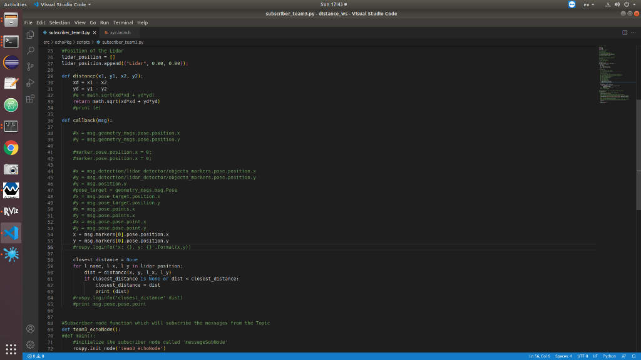Open Google Chrome from the dock
641x360 pixels.
click(11, 147)
